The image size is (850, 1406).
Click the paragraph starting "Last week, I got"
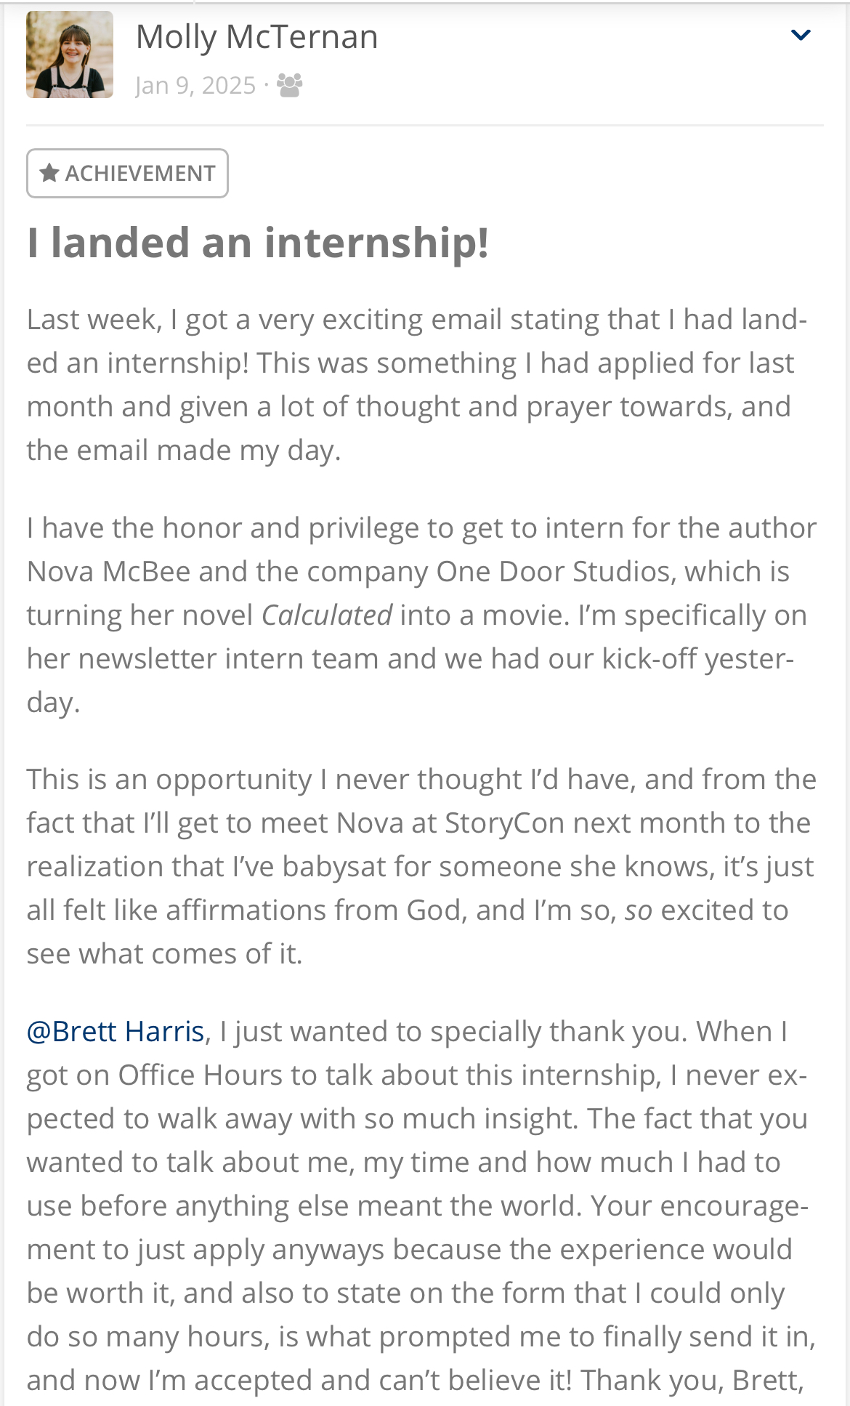[x=417, y=384]
